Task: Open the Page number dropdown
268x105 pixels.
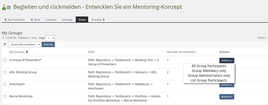Action: pyautogui.click(x=50, y=38)
